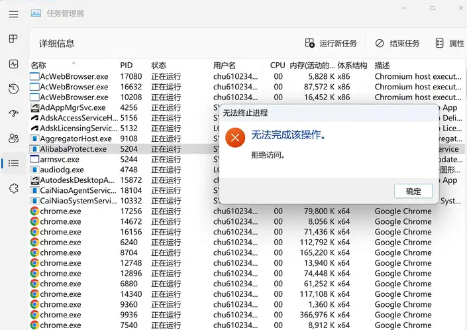Viewport: 467px width, 330px height.
Task: Open the hamburger navigation menu
Action: (13, 13)
